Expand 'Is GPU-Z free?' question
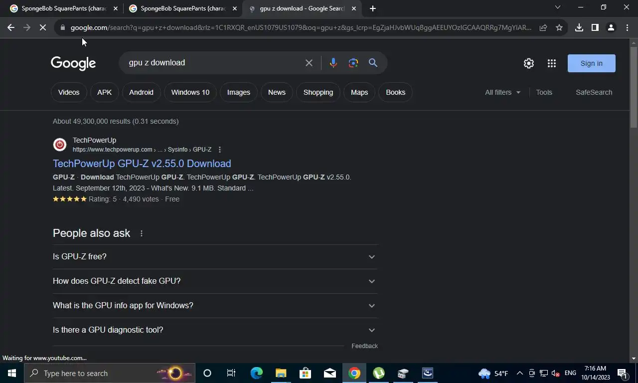Image resolution: width=638 pixels, height=383 pixels. point(215,257)
